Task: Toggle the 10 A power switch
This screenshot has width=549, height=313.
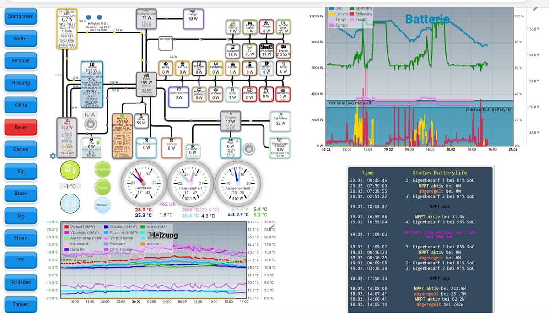Action: pyautogui.click(x=90, y=124)
